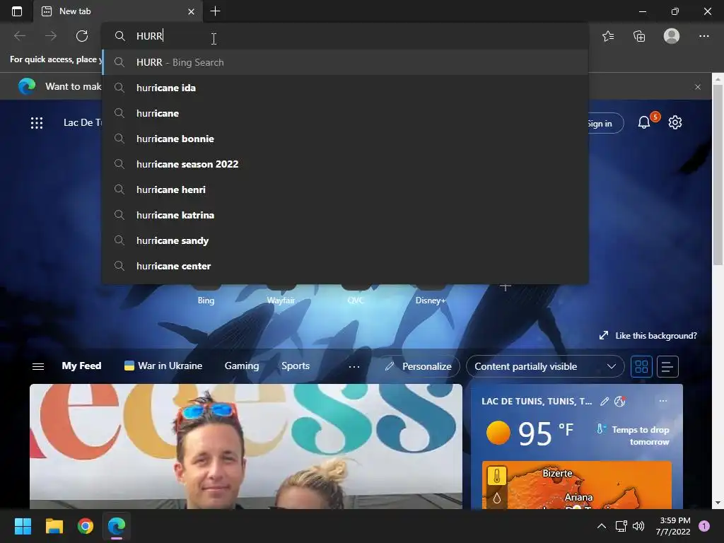The image size is (724, 543).
Task: Launch Google Chrome from taskbar
Action: [x=86, y=526]
